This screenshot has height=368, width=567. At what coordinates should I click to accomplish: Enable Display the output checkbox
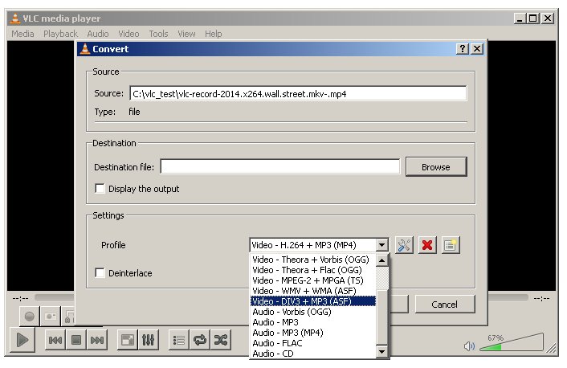[x=100, y=189]
